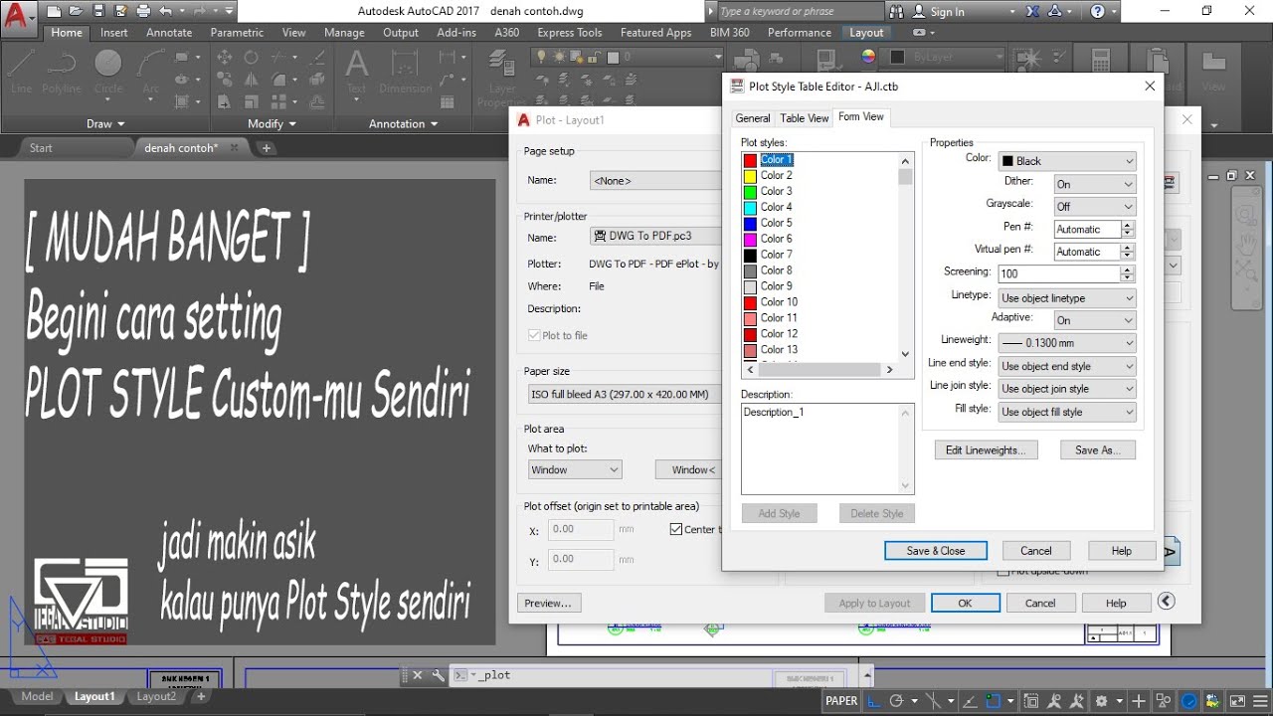Screen dimensions: 1273x716
Task: Open the Lineweight dropdown showing 0.1300 mm
Action: pyautogui.click(x=1067, y=343)
